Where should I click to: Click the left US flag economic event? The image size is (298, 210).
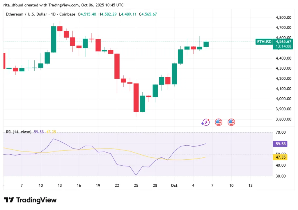(x=219, y=122)
